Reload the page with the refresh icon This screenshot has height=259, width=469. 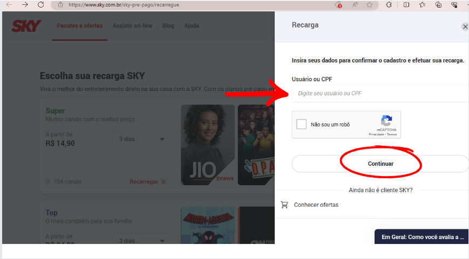point(41,4)
